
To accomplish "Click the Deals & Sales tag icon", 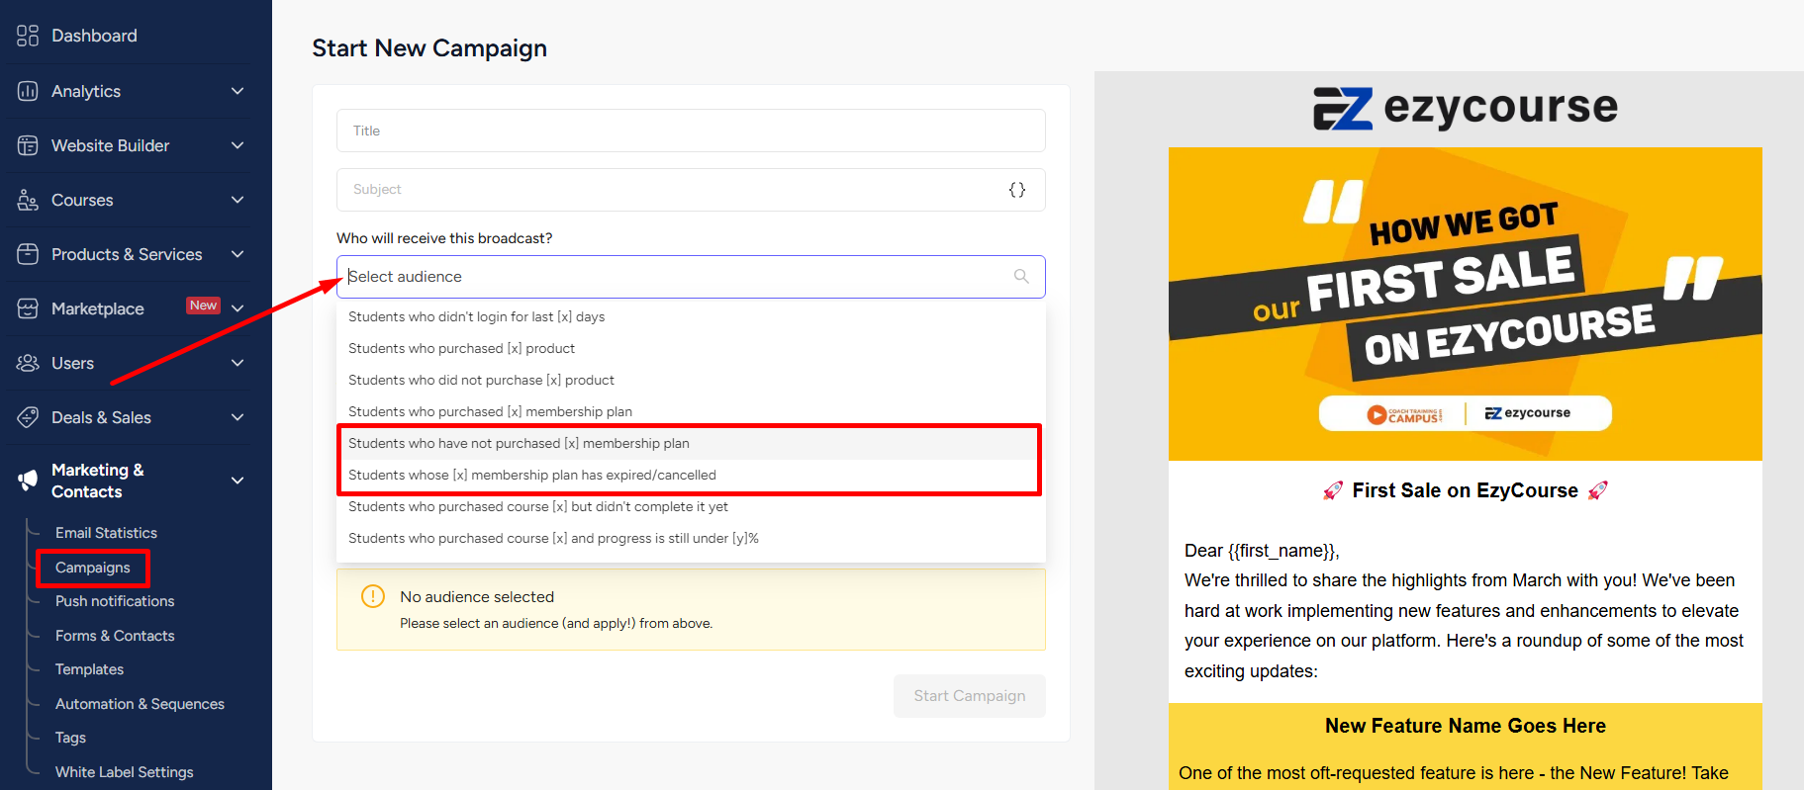I will 28,417.
